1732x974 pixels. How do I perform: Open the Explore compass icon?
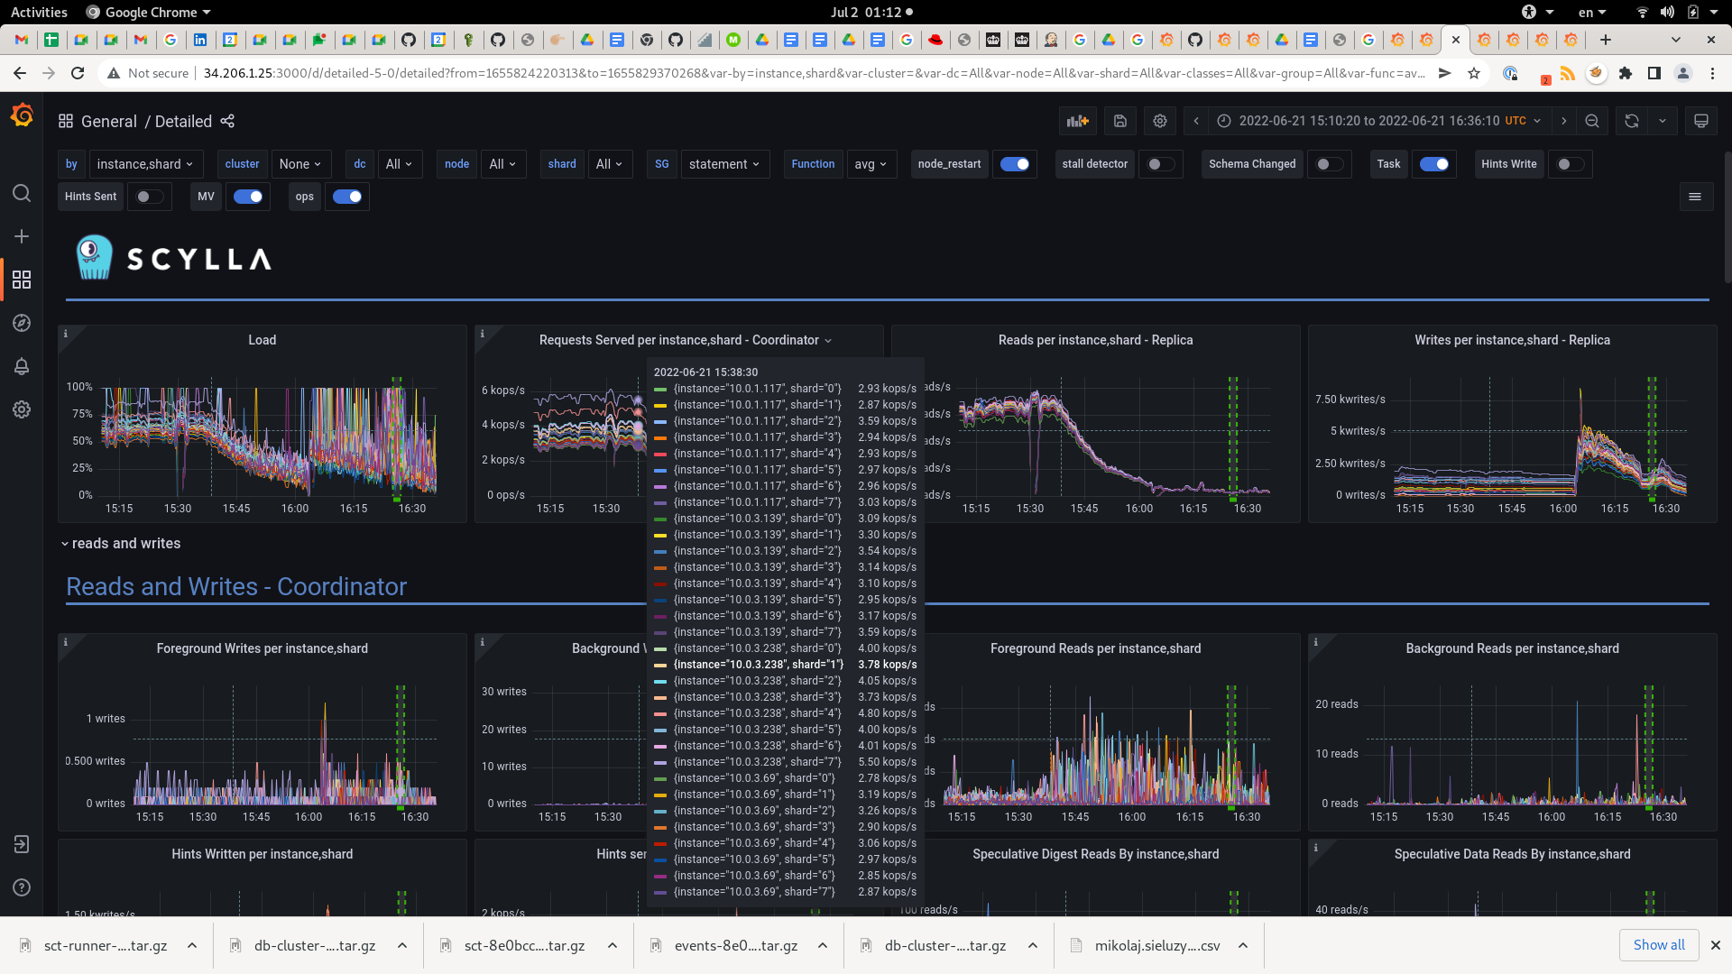coord(22,322)
